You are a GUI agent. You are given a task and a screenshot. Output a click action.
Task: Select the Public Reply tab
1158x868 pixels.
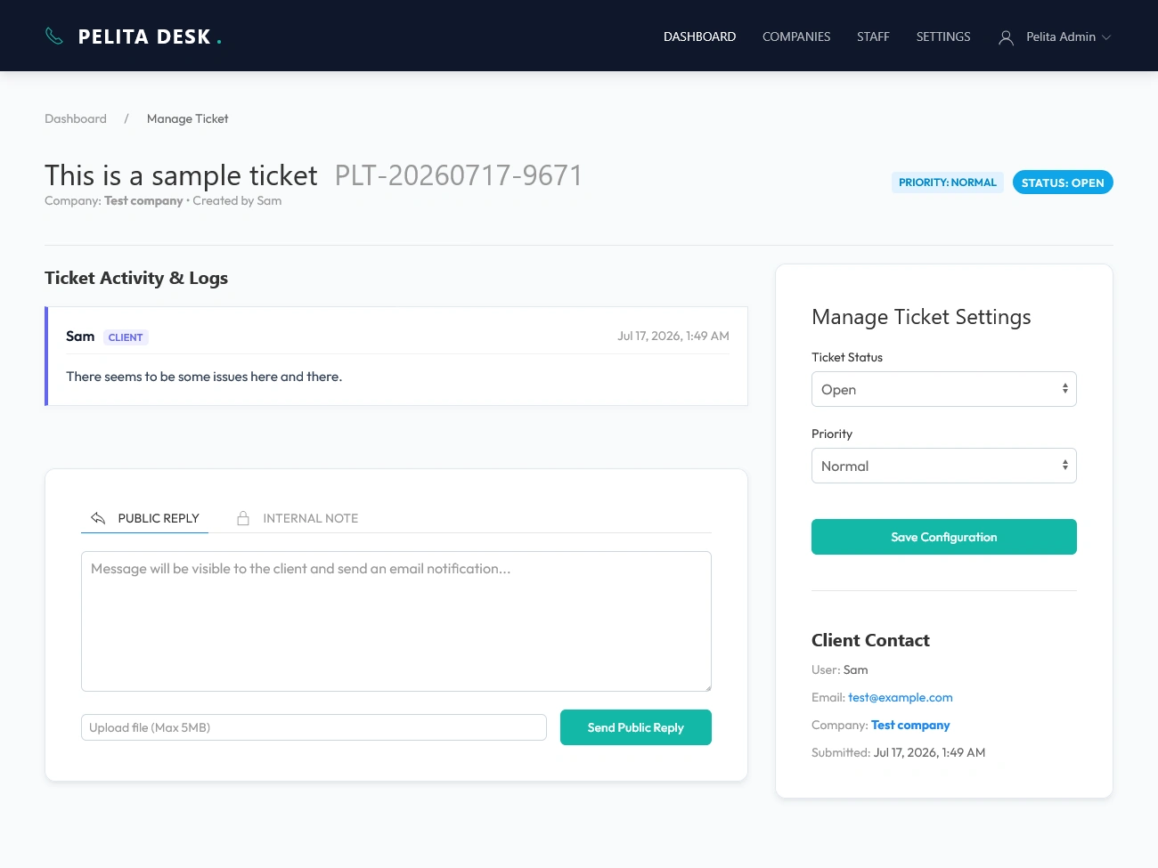point(144,518)
